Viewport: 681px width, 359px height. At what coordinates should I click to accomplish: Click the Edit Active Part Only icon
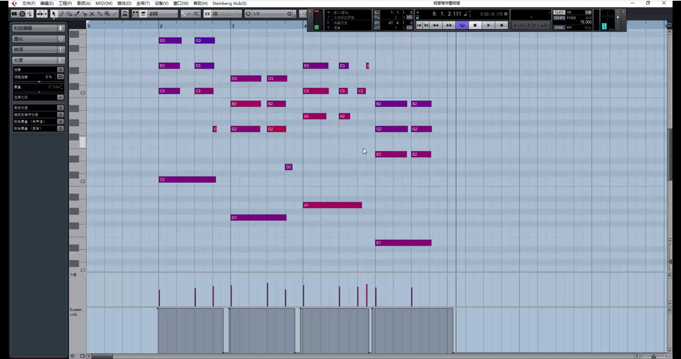pyautogui.click(x=143, y=14)
